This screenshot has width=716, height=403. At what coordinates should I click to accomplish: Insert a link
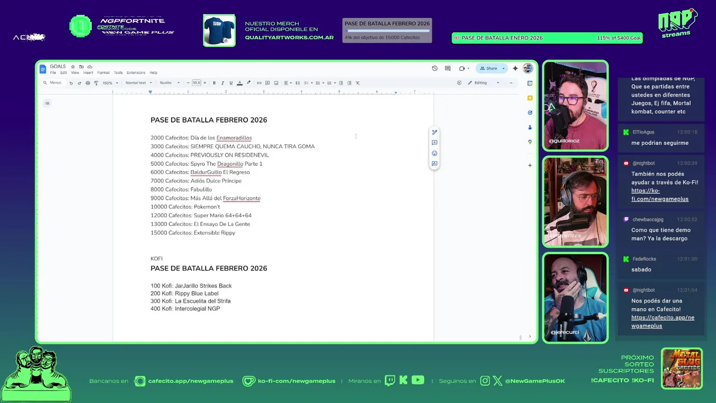259,83
